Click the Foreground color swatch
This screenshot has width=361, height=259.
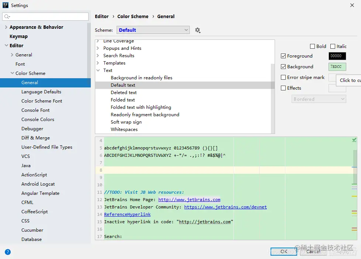coord(337,56)
